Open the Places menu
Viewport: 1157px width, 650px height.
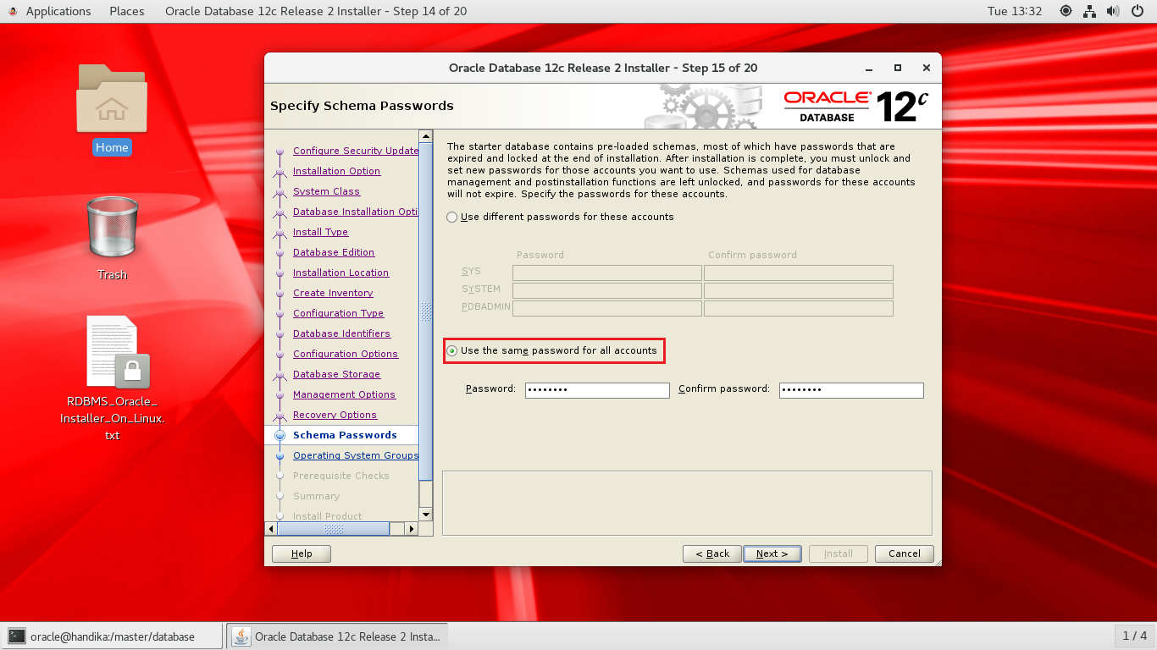pos(127,11)
